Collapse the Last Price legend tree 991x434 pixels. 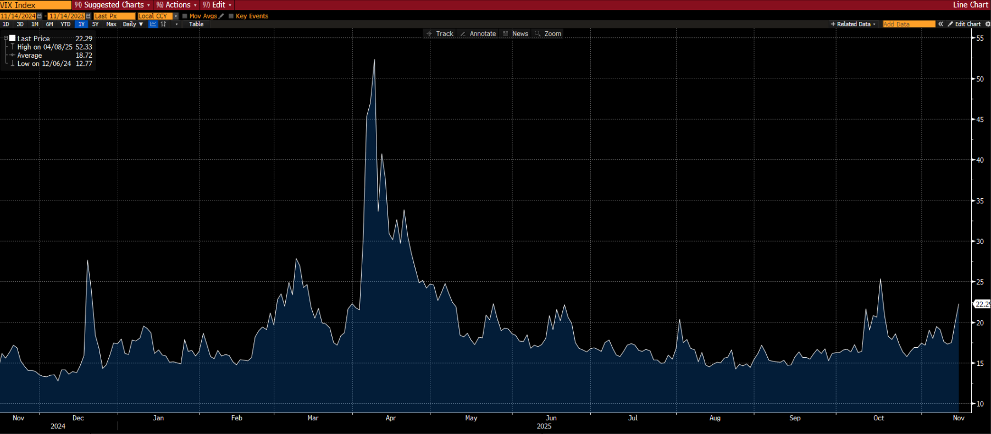[5, 38]
